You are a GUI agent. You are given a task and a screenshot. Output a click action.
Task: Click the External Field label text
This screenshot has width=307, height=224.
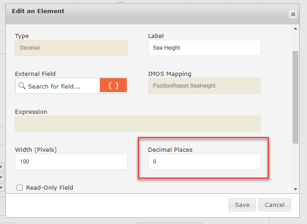coord(35,74)
